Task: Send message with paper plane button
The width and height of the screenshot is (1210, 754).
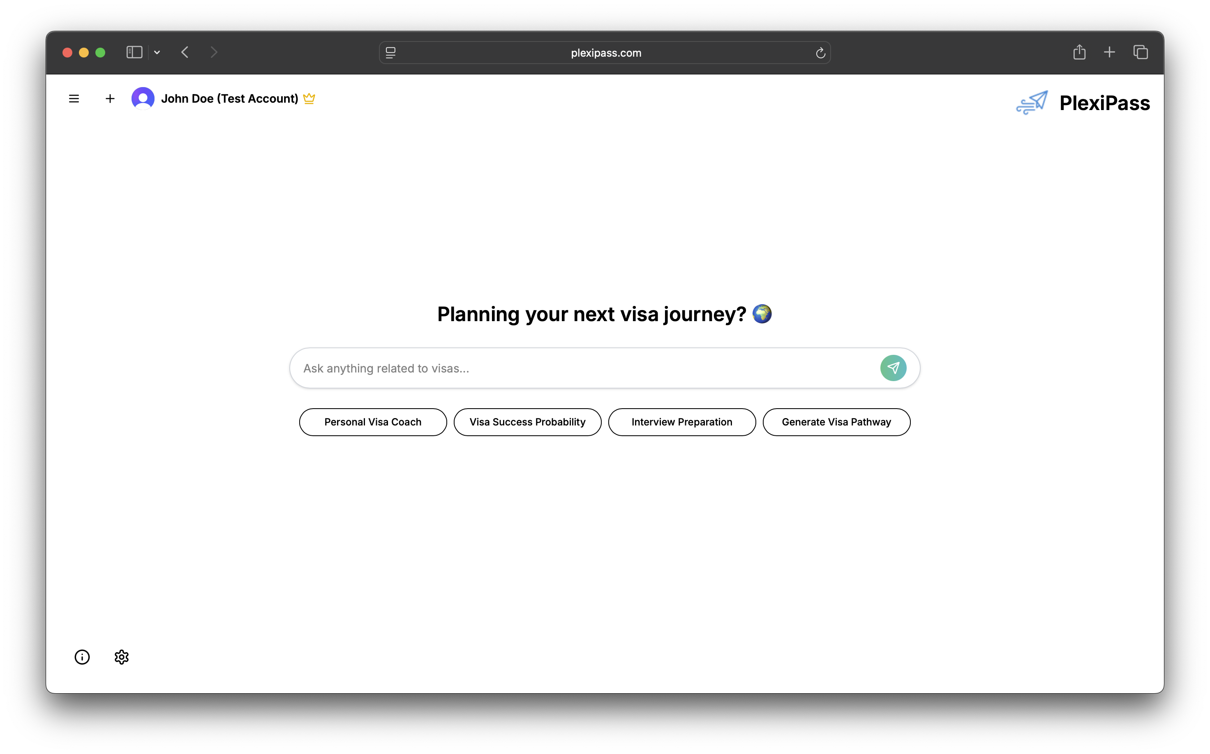Action: click(x=893, y=368)
